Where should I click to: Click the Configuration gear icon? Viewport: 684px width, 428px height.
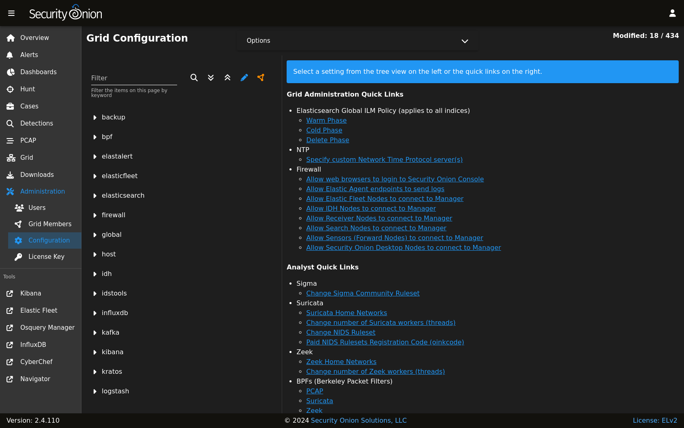click(18, 240)
